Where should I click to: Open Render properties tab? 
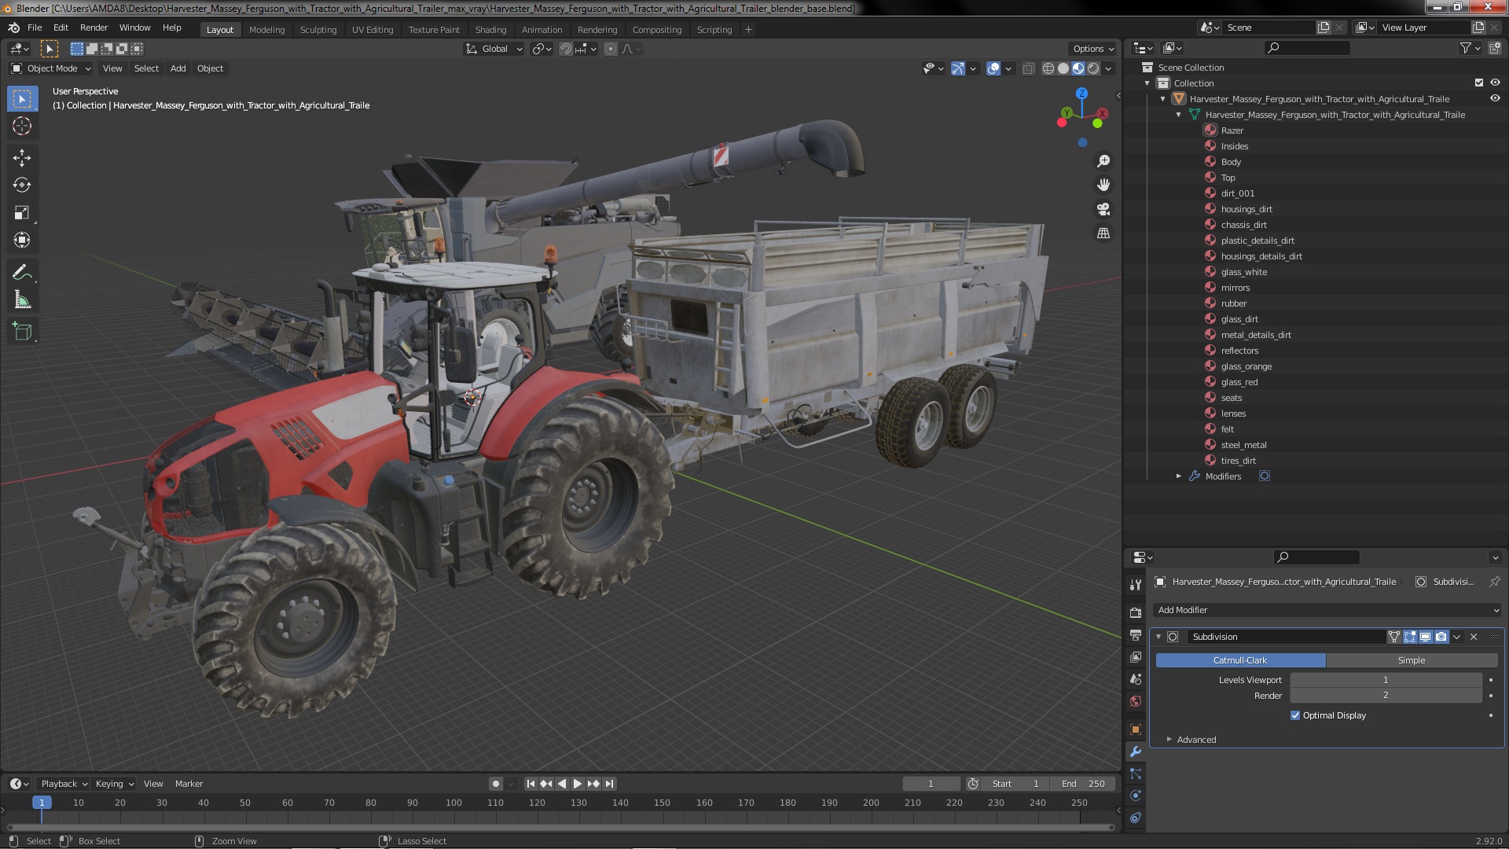pos(1135,612)
